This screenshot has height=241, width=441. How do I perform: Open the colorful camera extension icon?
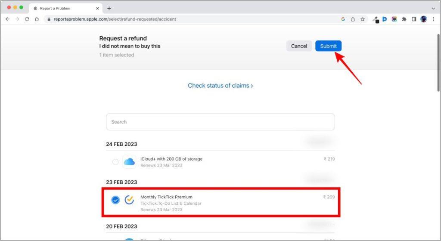394,19
